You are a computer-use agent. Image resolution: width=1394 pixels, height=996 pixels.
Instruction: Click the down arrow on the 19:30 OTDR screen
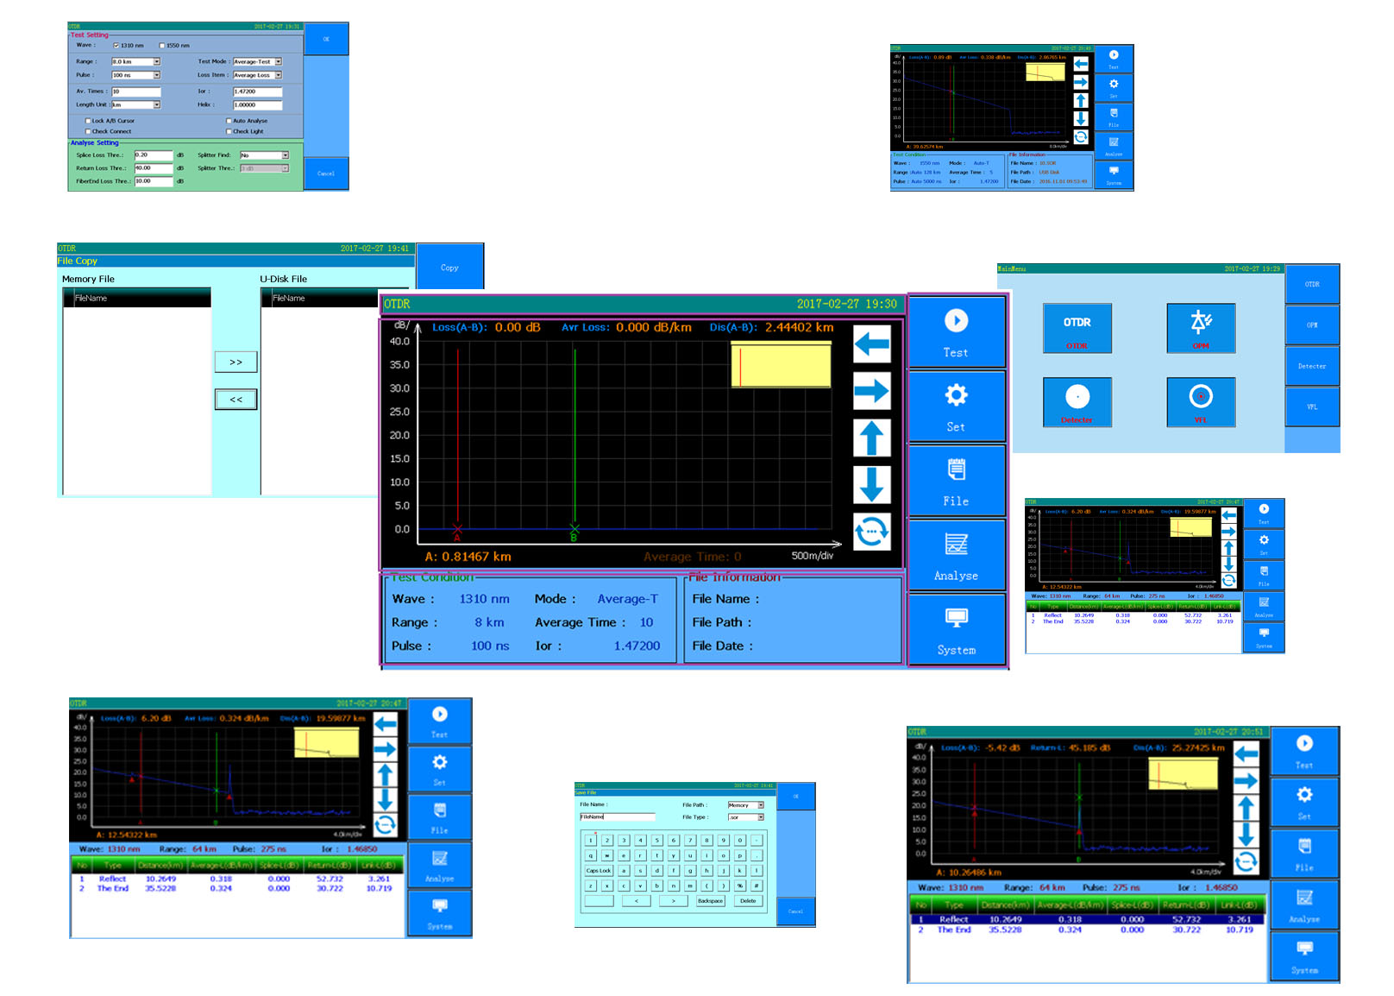pyautogui.click(x=871, y=484)
